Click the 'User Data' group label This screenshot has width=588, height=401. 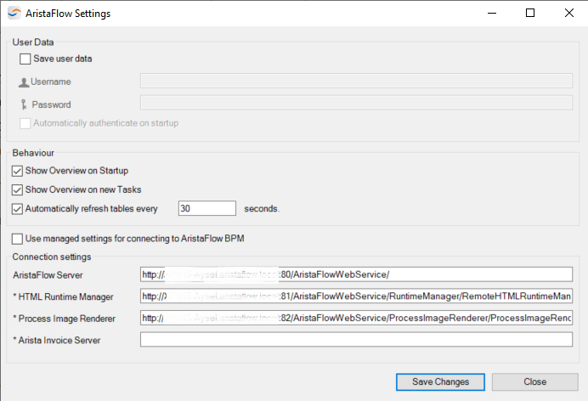point(33,42)
